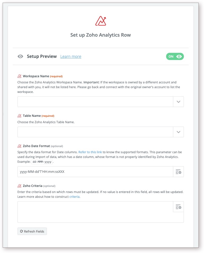Click into the Zoho Date Format input

tap(95, 172)
